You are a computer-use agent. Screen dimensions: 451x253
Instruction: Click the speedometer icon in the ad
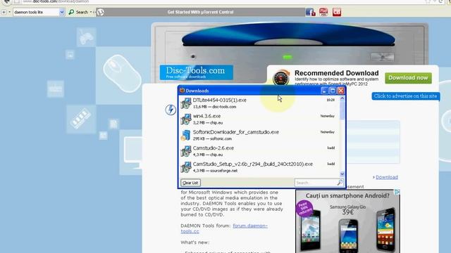click(281, 77)
